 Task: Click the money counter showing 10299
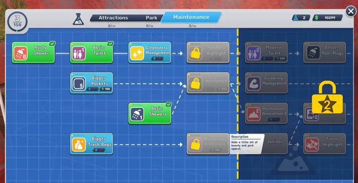[328, 17]
